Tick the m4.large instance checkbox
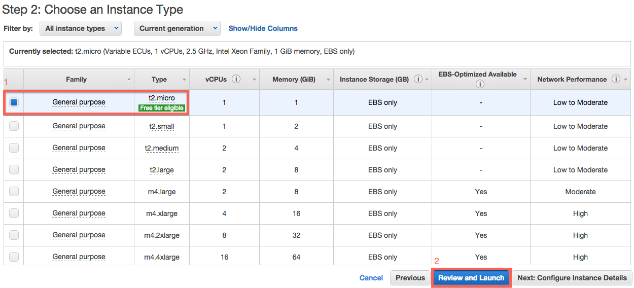Image resolution: width=634 pixels, height=288 pixels. click(x=14, y=192)
